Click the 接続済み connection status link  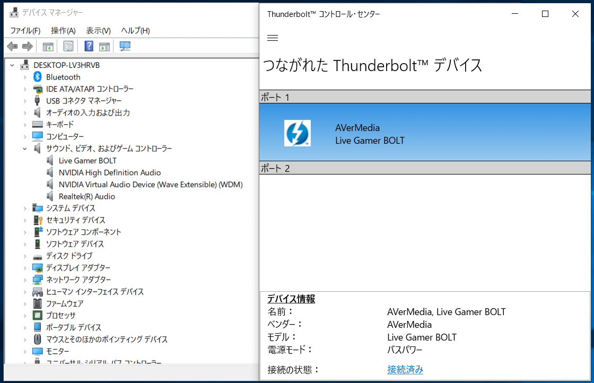[405, 369]
